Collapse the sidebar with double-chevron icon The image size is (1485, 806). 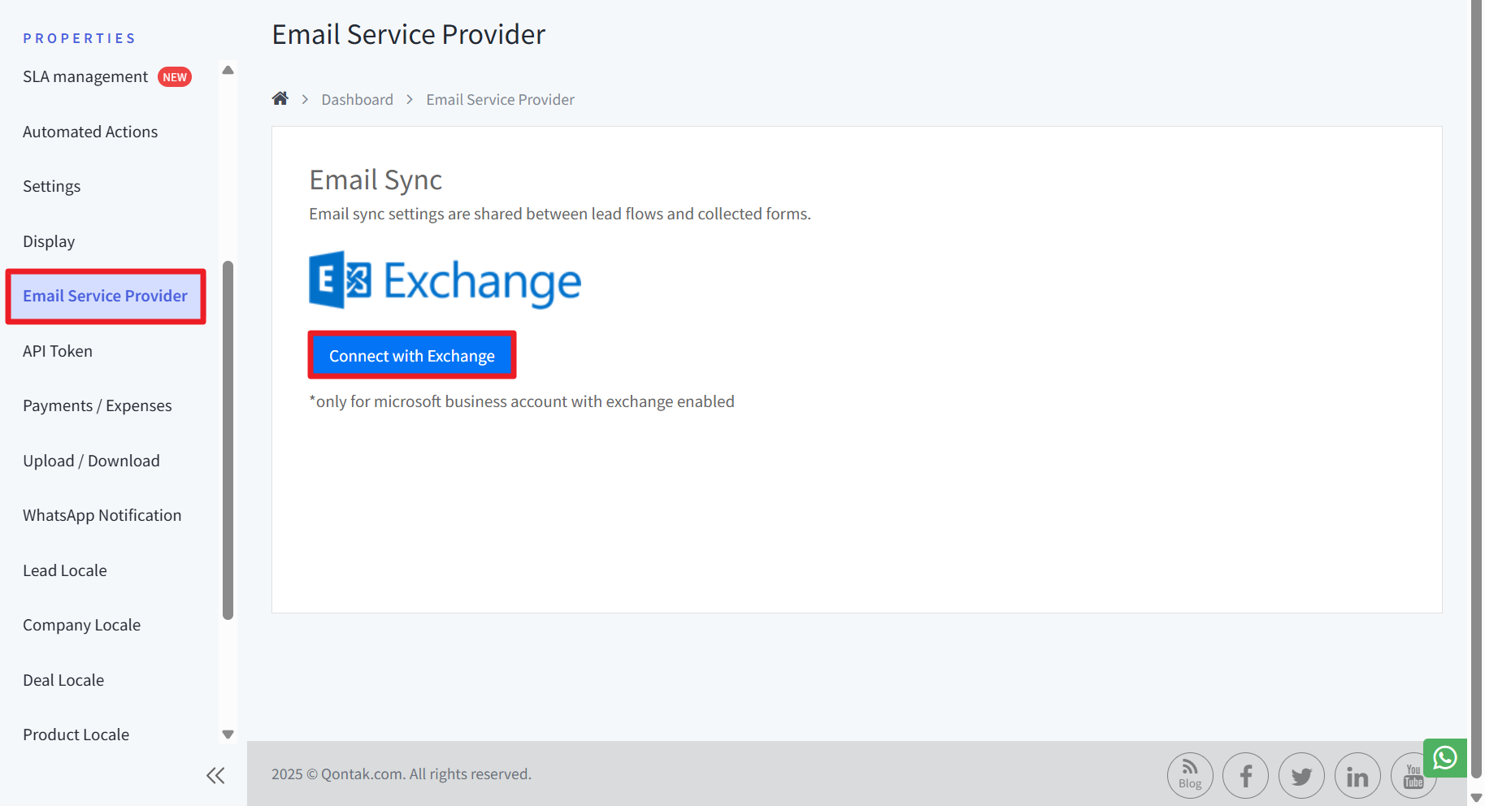coord(215,775)
